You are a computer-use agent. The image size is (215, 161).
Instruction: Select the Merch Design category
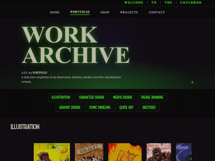click(123, 97)
